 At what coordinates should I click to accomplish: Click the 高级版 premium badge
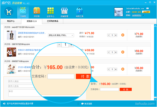click(146, 12)
